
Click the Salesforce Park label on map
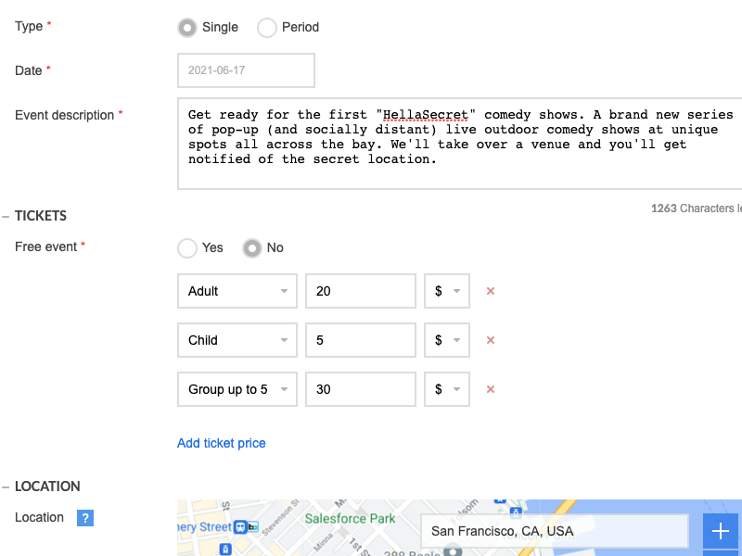coord(351,519)
